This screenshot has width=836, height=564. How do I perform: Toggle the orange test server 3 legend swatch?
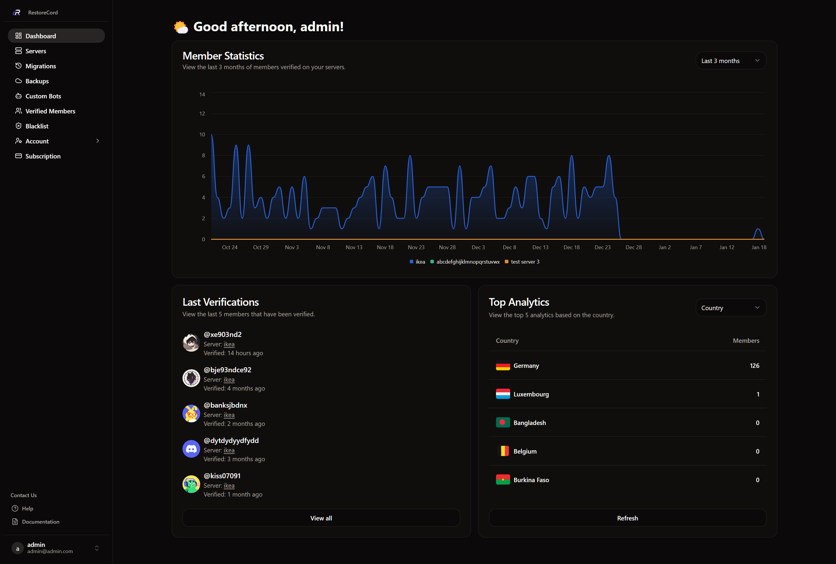point(507,262)
